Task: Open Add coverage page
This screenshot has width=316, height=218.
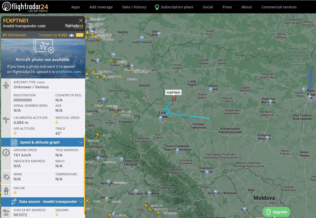Action: [101, 7]
